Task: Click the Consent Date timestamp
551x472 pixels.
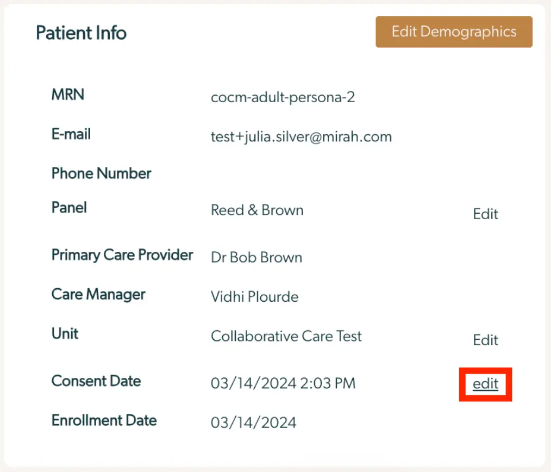Action: coord(283,383)
